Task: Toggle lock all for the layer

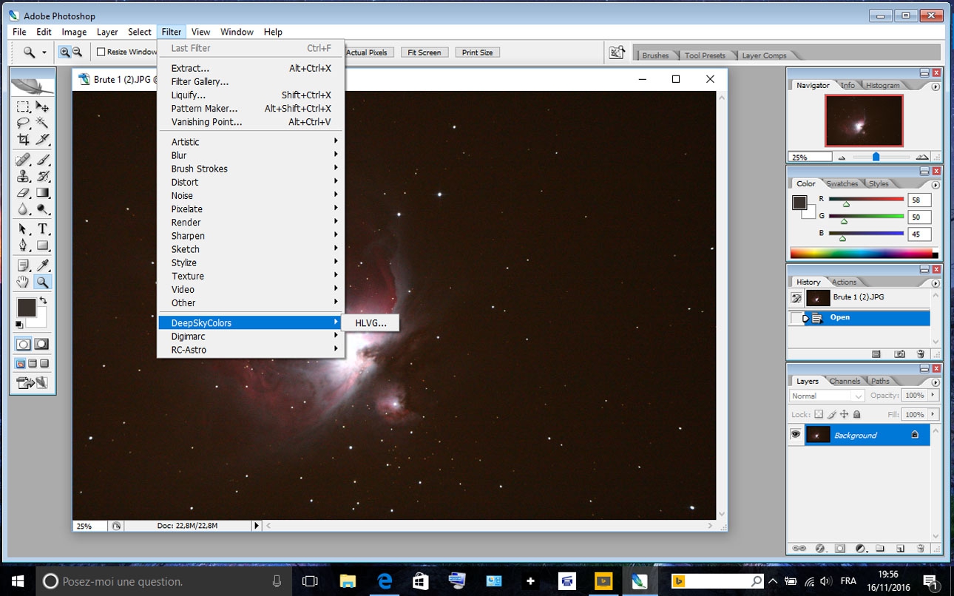Action: [858, 415]
